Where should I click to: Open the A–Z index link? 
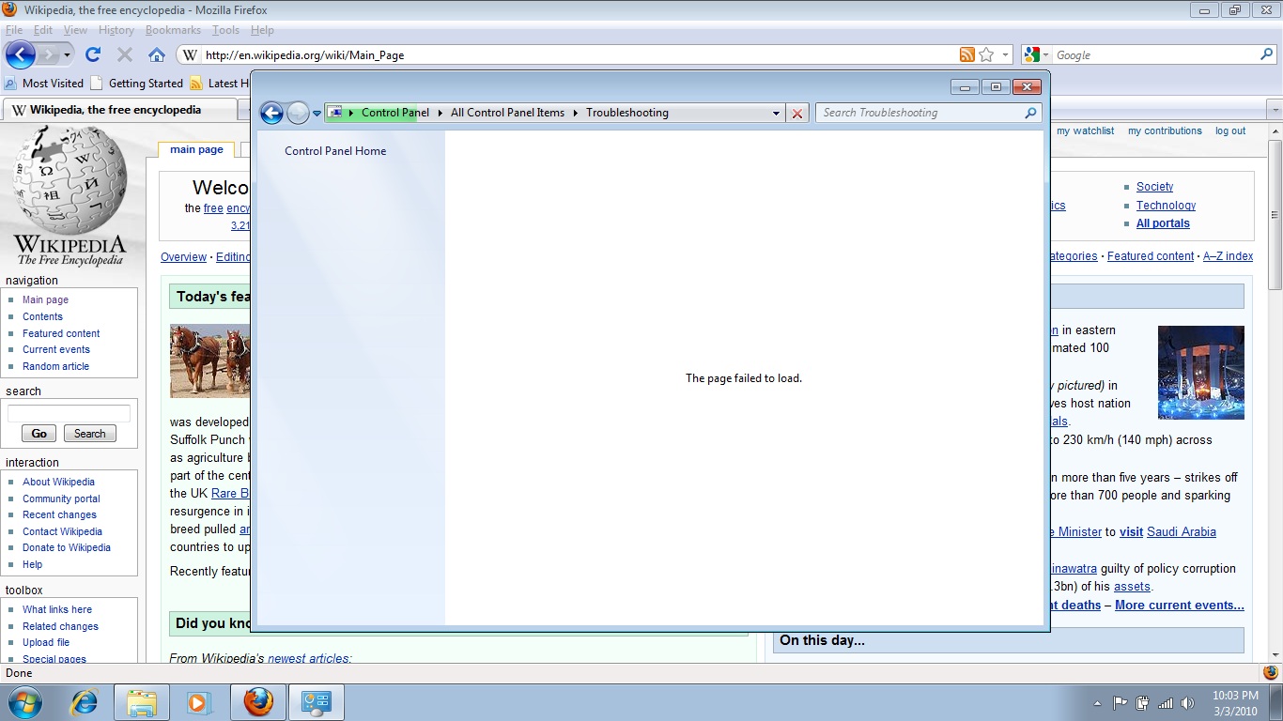pos(1228,256)
